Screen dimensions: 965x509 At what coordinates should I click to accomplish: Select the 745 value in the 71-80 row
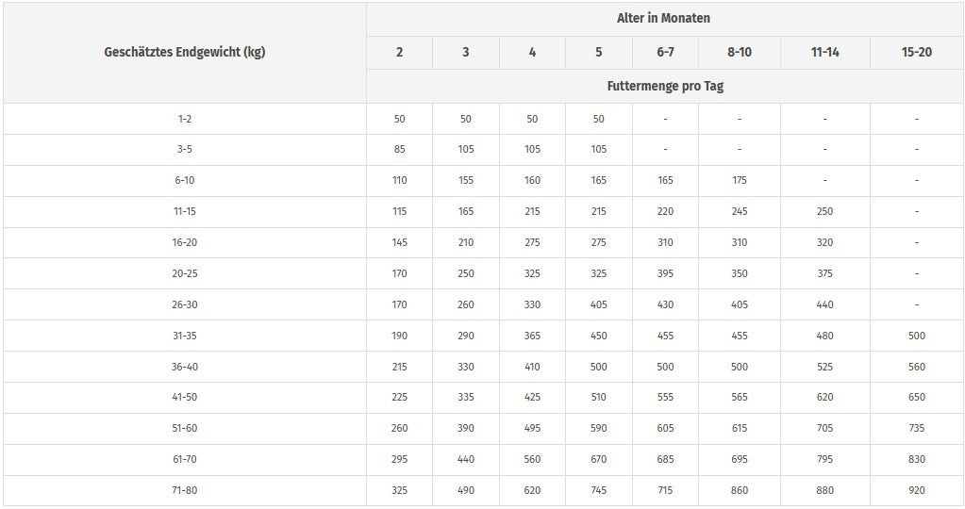pyautogui.click(x=599, y=490)
